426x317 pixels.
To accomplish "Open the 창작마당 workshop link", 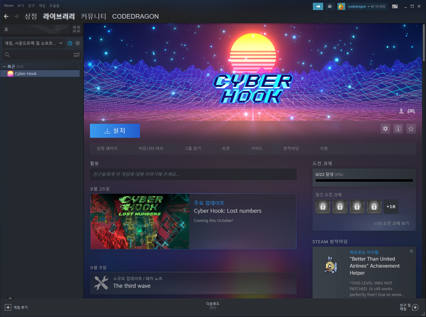I will tap(291, 148).
